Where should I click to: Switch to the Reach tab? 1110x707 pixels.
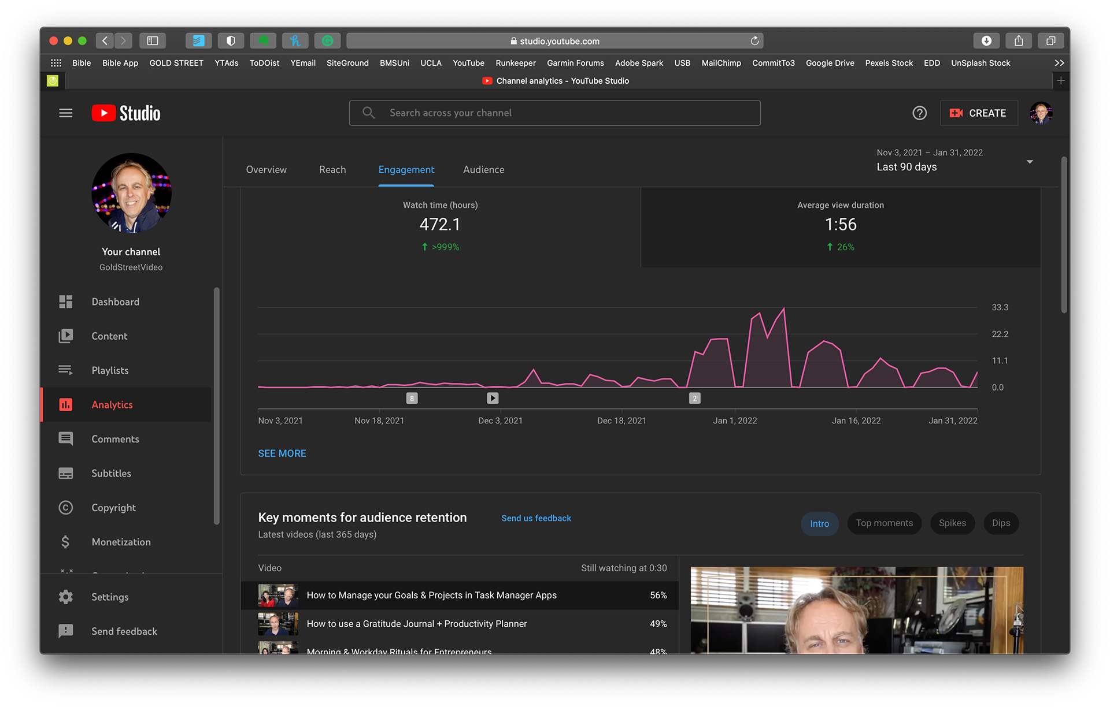pos(332,170)
